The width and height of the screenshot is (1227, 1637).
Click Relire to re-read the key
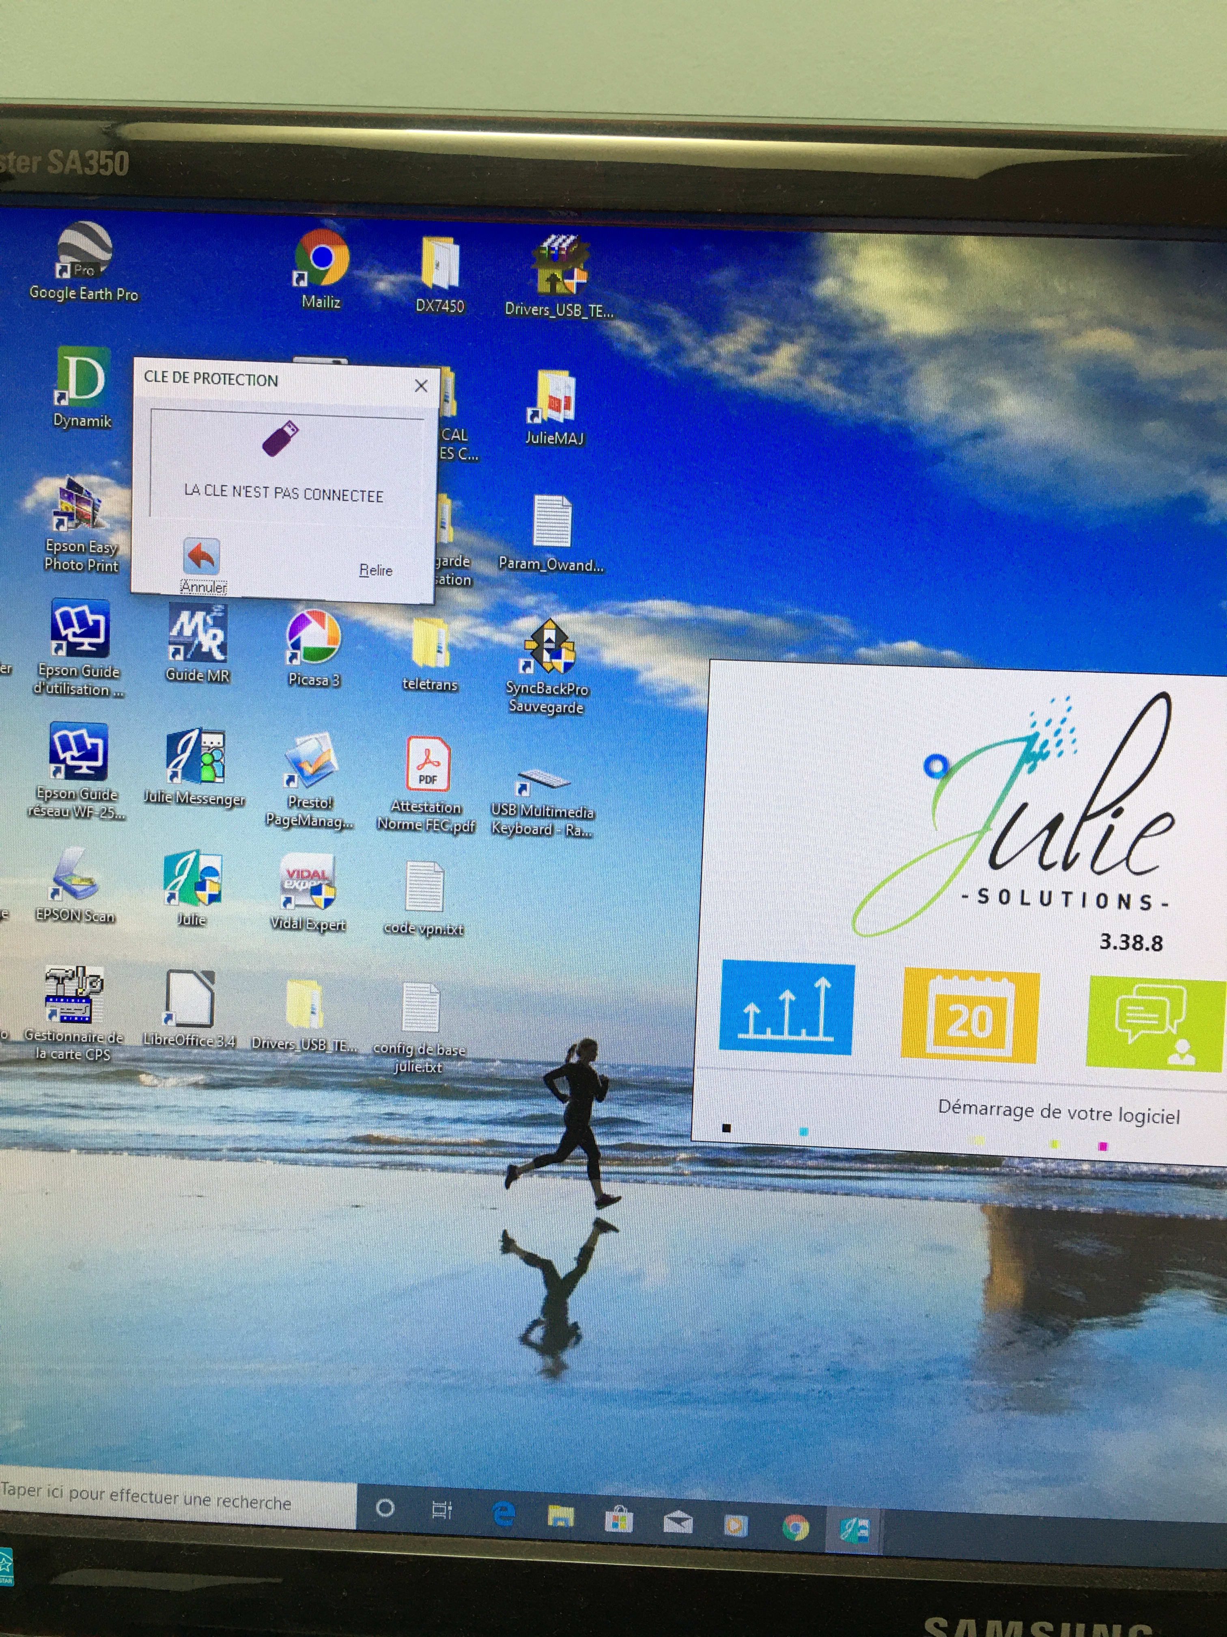pyautogui.click(x=376, y=570)
